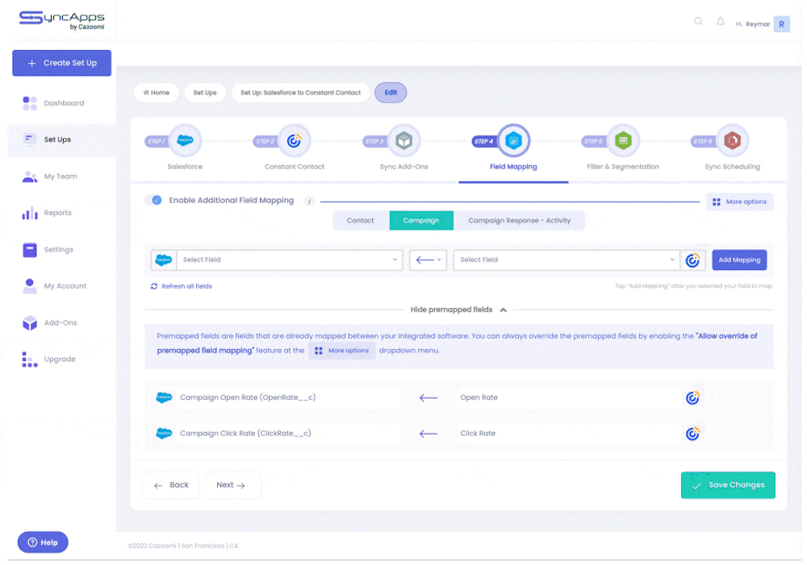This screenshot has width=807, height=565.
Task: Open the My Team sidebar icon
Action: point(30,177)
